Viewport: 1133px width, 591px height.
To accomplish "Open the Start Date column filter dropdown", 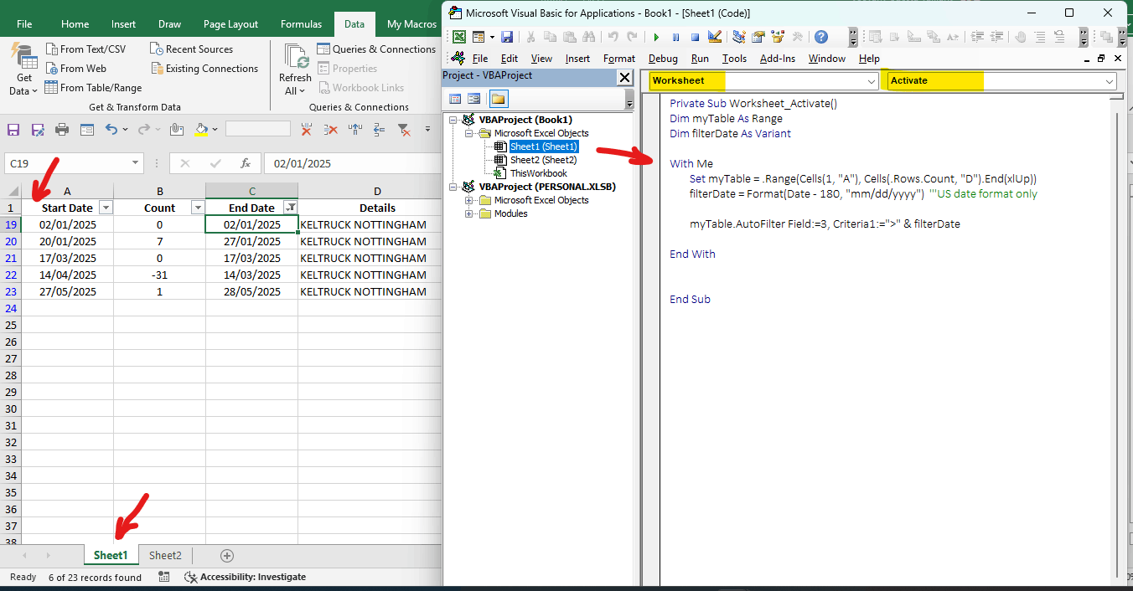I will click(106, 208).
